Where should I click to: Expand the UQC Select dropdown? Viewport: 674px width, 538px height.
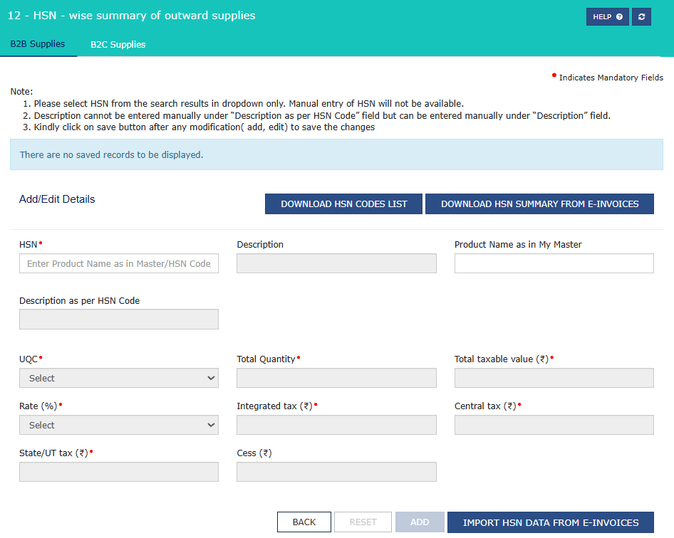click(x=119, y=378)
